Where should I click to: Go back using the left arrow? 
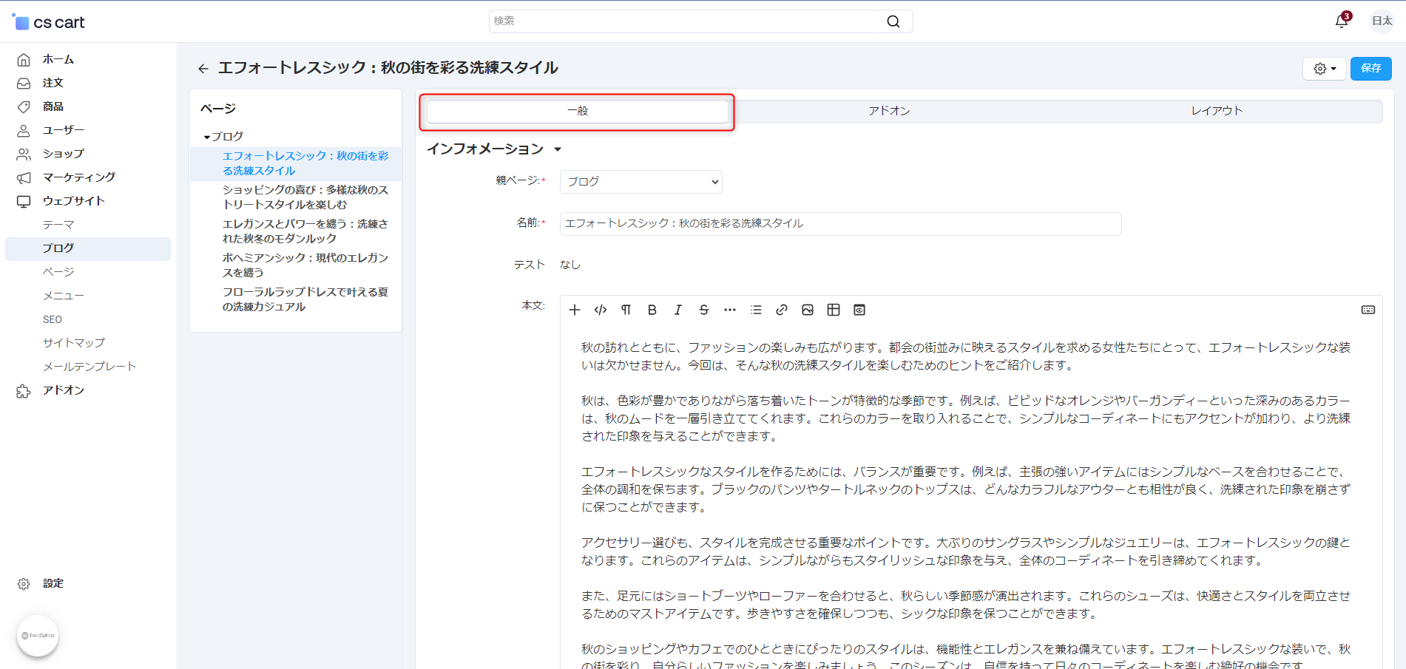(x=203, y=69)
